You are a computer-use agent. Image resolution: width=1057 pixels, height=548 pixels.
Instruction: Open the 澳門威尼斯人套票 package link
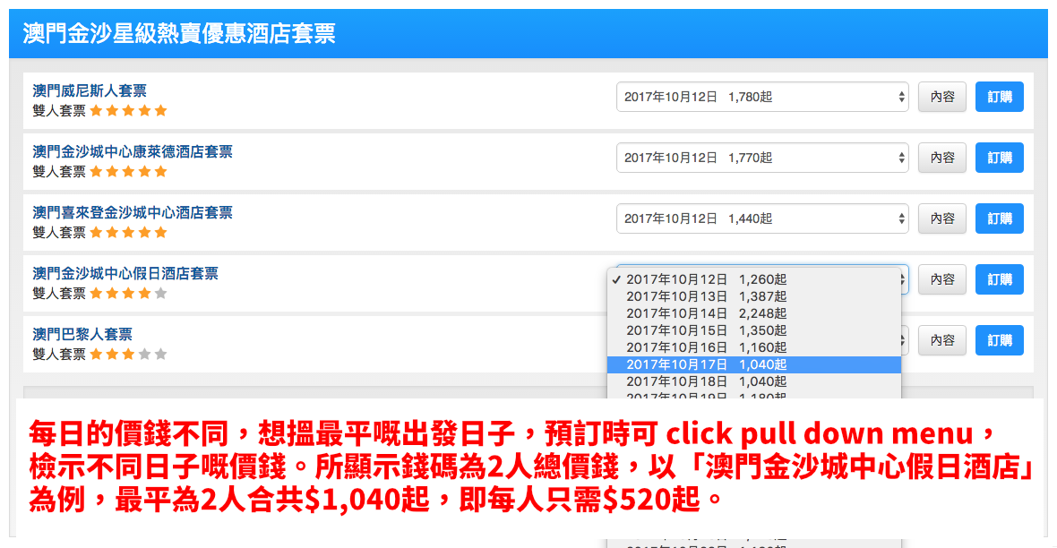(90, 91)
